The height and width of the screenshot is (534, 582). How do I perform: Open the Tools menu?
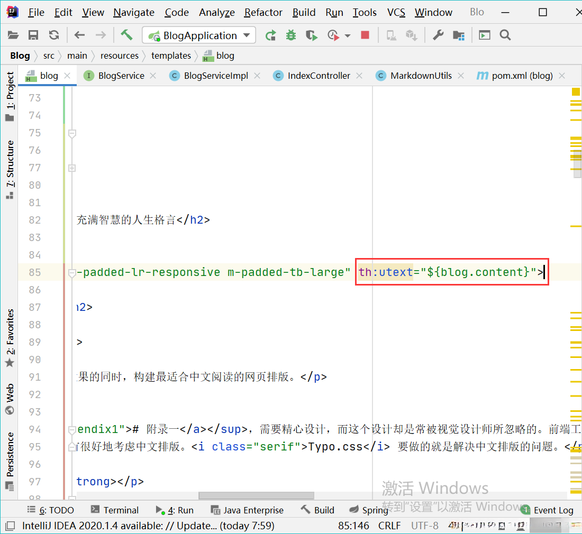click(365, 12)
